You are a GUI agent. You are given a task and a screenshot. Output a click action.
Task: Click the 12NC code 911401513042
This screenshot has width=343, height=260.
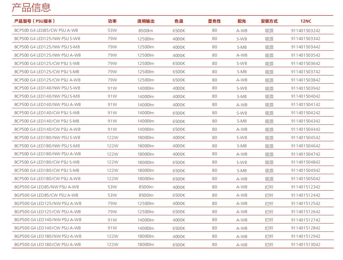(x=305, y=245)
